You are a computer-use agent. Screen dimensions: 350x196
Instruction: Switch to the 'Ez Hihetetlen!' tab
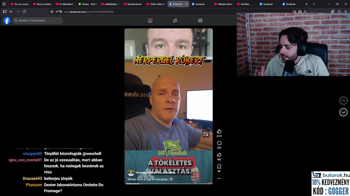click(x=65, y=4)
